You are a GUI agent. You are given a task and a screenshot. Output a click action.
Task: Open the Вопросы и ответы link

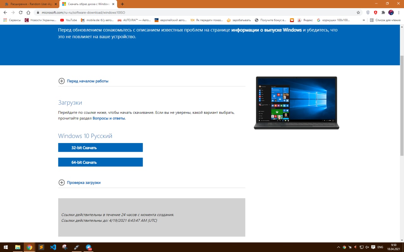coord(109,118)
